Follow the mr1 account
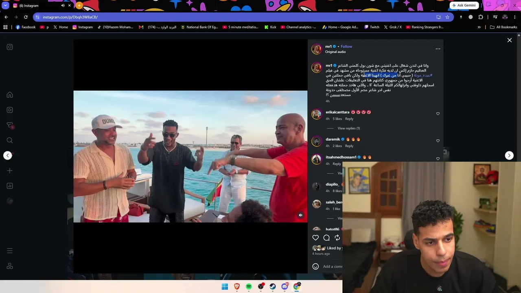The width and height of the screenshot is (521, 293). 346,46
